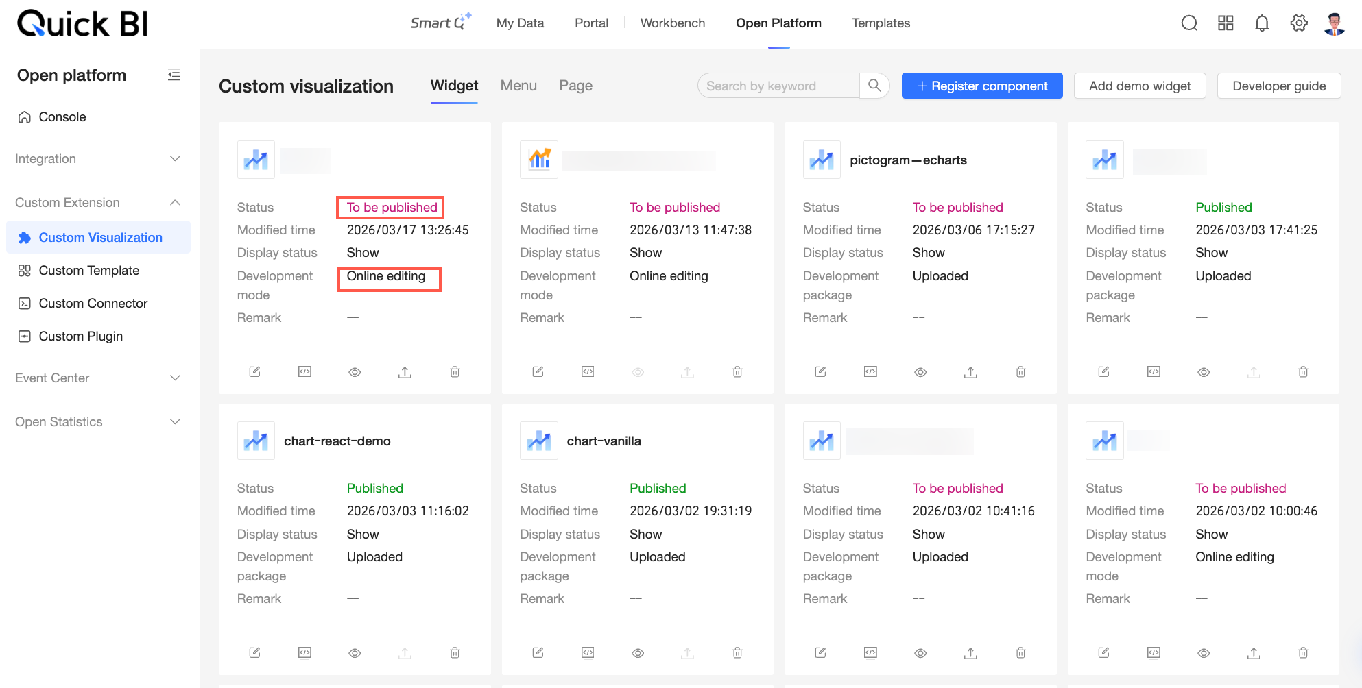The width and height of the screenshot is (1362, 688).
Task: Delete the widget modified 2026/03/02 10:00:46
Action: coord(1303,652)
